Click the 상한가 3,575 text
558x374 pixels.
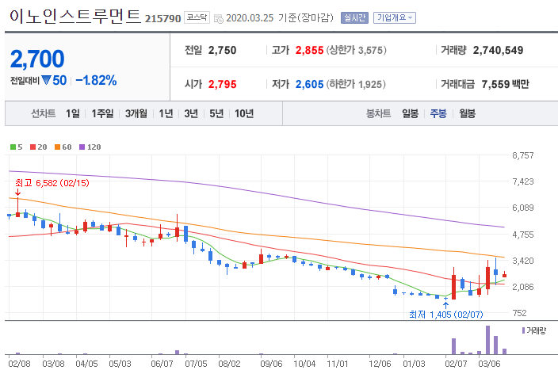(x=356, y=50)
